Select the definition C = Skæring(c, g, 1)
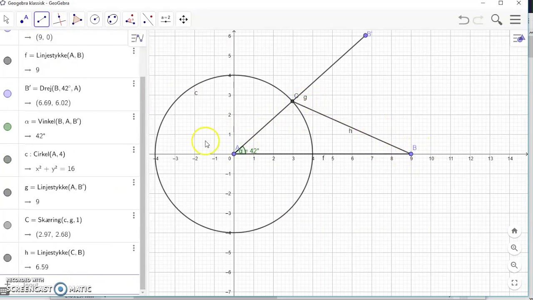533x300 pixels. point(53,220)
